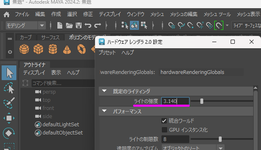Select by object type mode icon
261x150 pixels.
tap(134, 25)
